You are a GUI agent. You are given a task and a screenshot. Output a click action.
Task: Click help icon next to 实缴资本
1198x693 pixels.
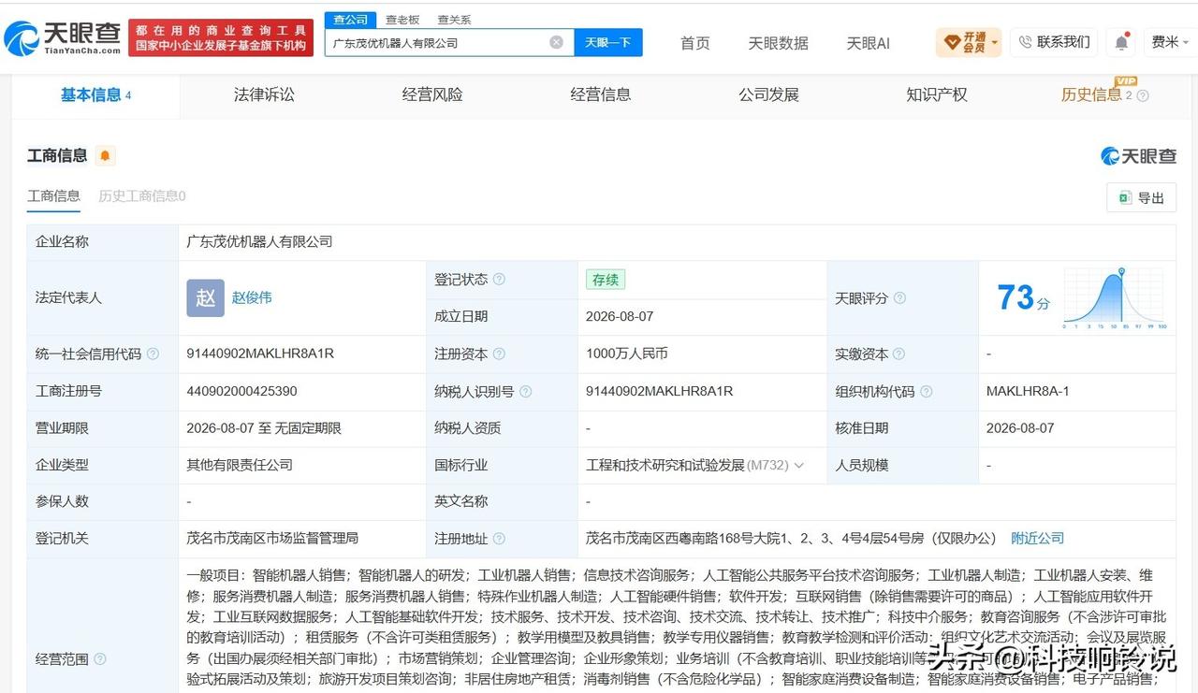tap(898, 354)
